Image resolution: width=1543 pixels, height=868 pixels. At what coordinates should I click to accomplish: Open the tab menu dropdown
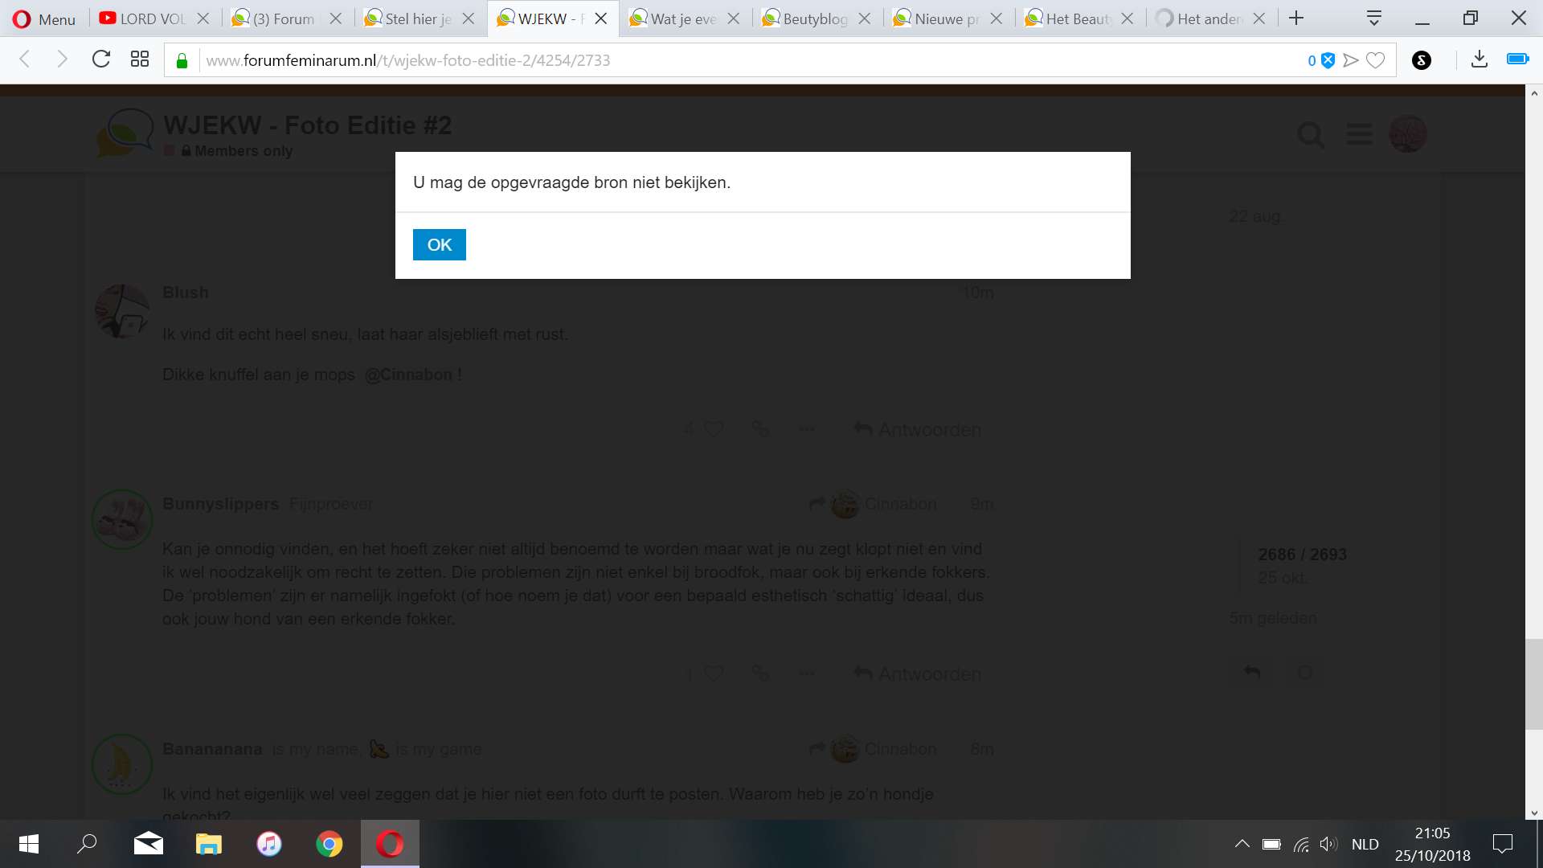click(1374, 18)
